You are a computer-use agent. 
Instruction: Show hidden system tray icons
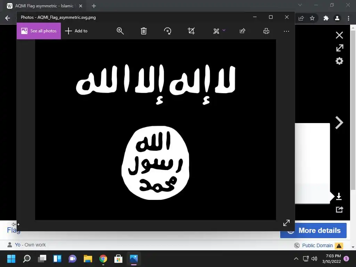point(296,259)
